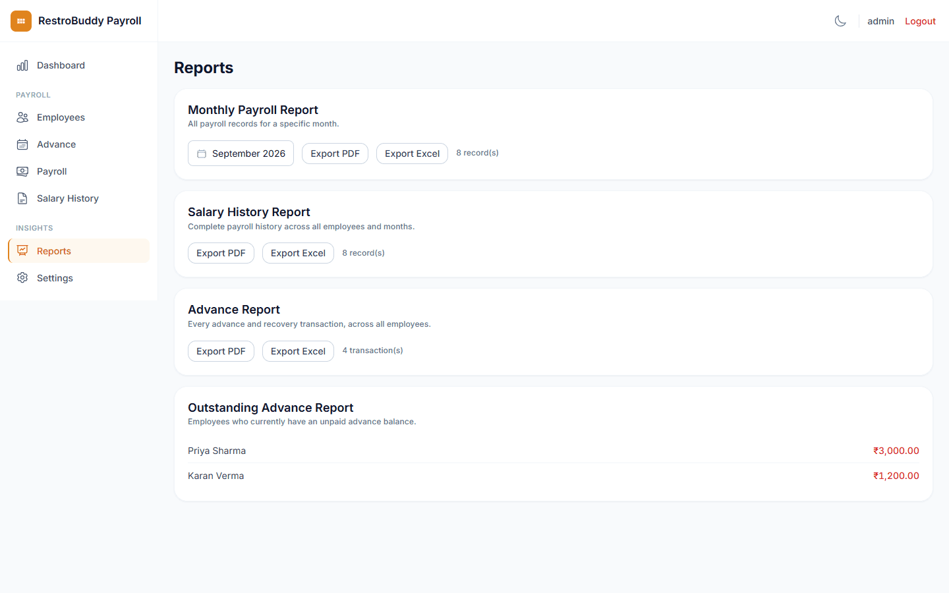Export Salary History Report as PDF
The width and height of the screenshot is (949, 593).
(221, 253)
